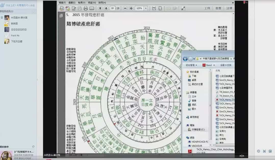Zoom out using the minus magnifier icon

point(125,8)
